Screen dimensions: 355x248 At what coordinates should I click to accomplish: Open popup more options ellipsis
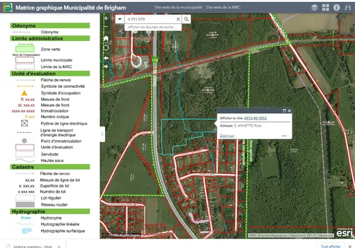point(284,136)
